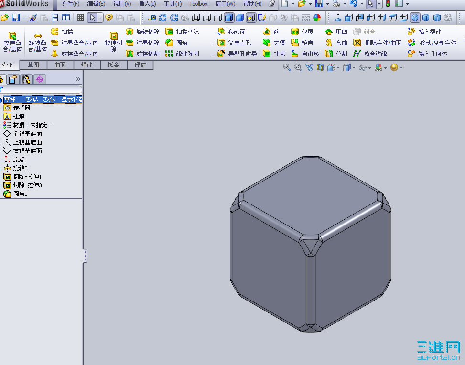The image size is (465, 365).
Task: Toggle the isometric view button
Action: (415, 18)
